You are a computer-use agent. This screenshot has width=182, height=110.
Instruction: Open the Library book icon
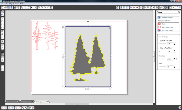[3, 57]
